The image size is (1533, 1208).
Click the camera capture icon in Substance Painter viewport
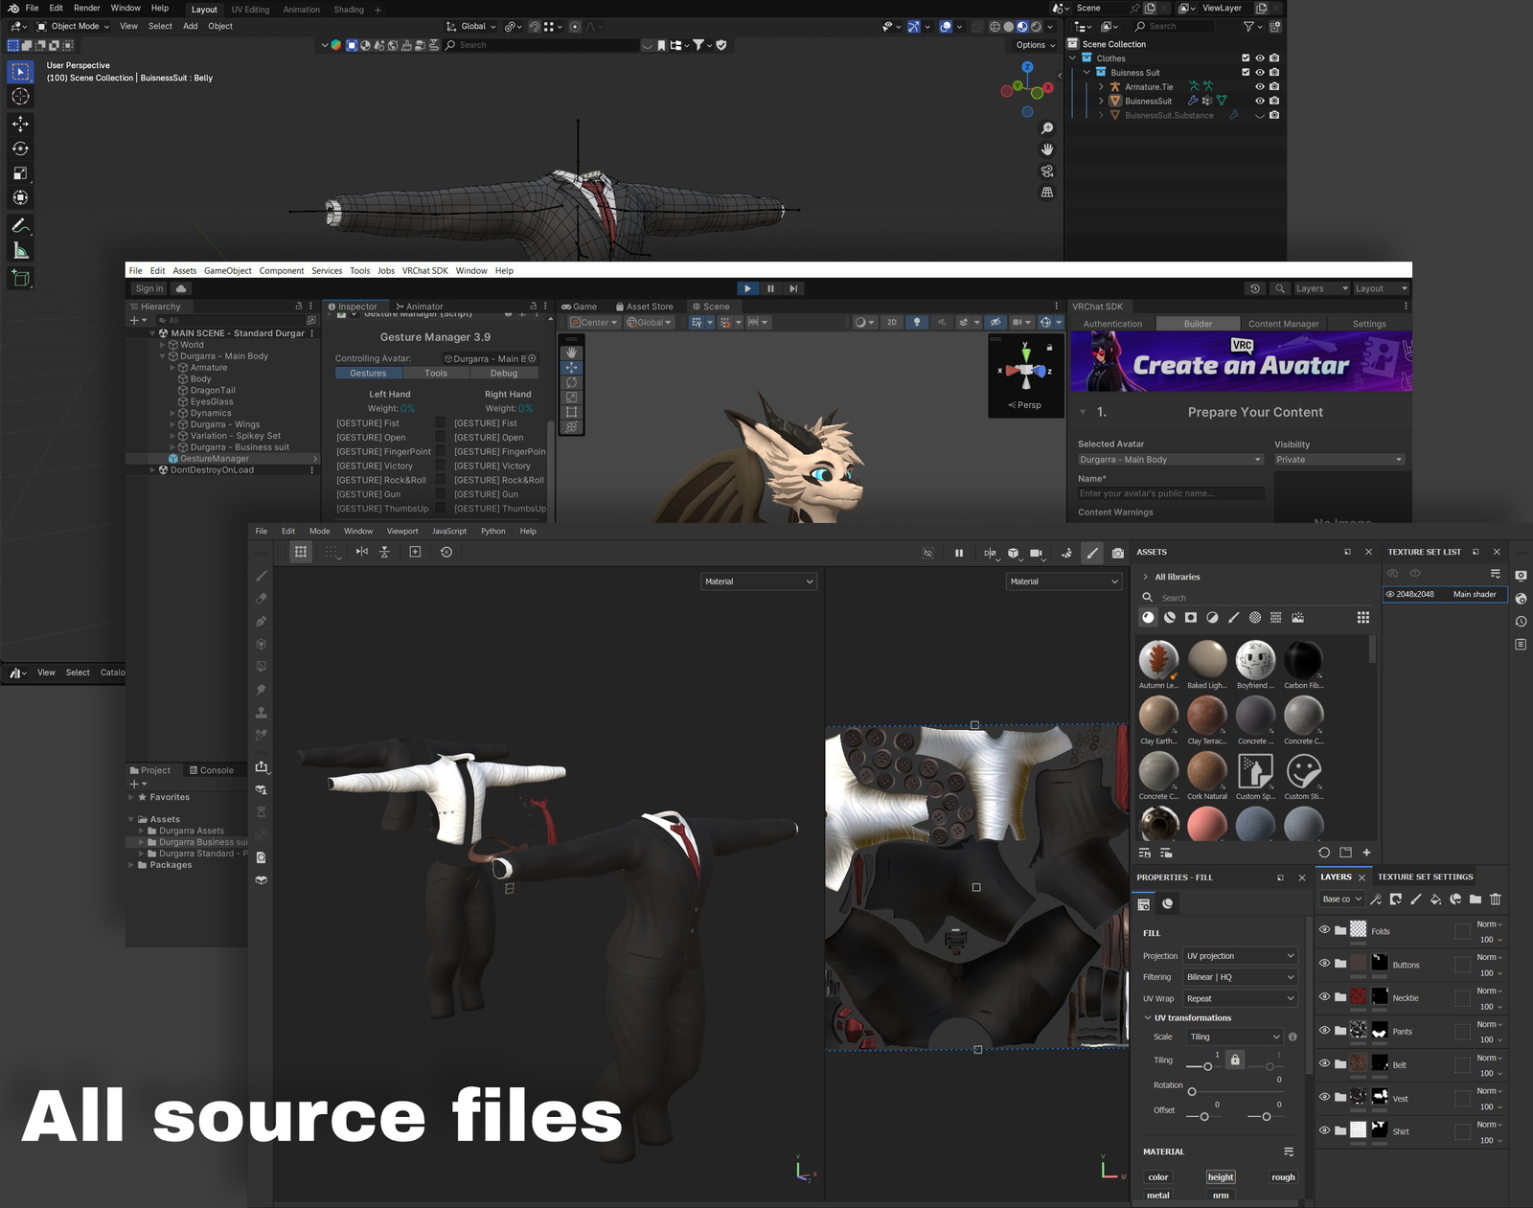(x=1117, y=552)
